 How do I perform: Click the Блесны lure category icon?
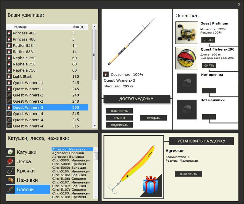(10, 189)
